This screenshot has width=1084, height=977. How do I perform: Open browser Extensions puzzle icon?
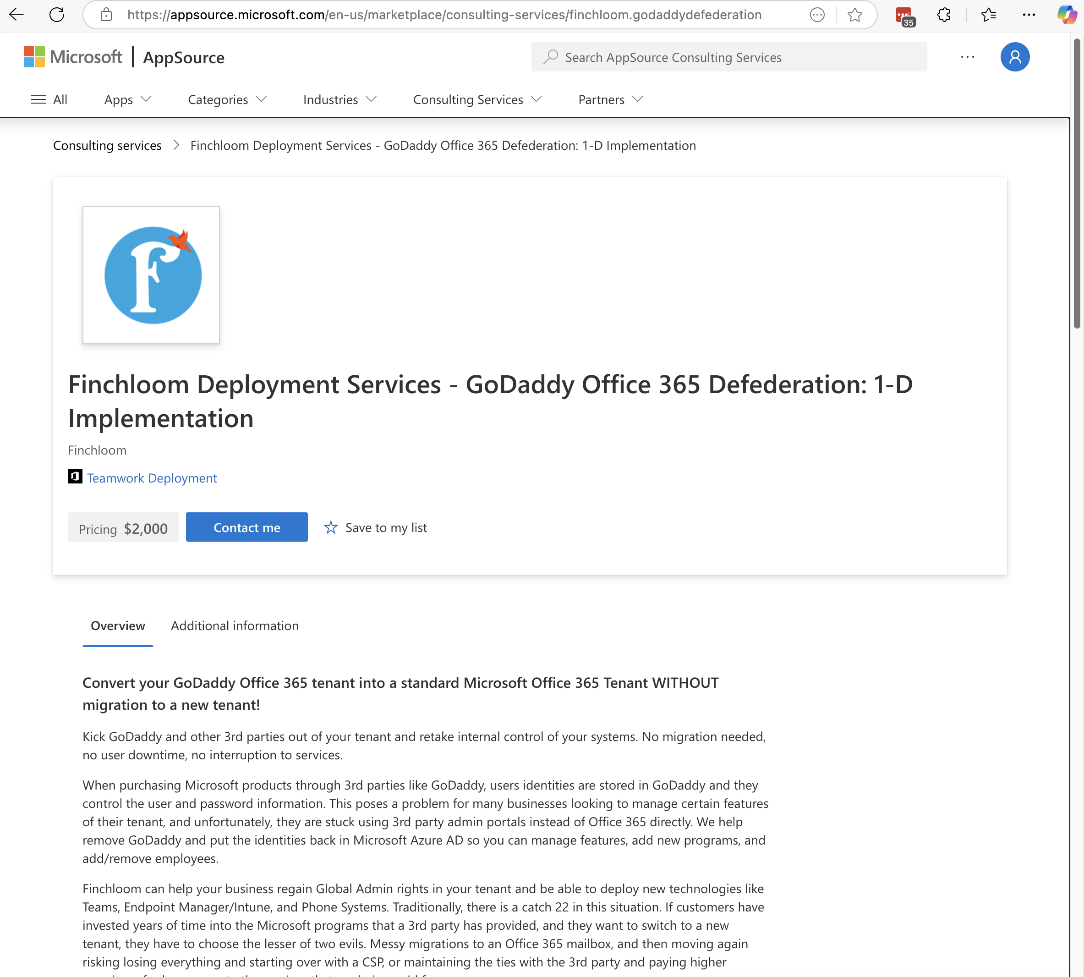944,15
